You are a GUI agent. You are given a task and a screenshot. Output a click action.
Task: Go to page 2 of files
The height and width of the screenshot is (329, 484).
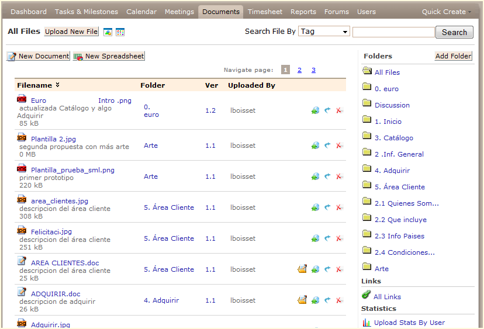(x=299, y=70)
